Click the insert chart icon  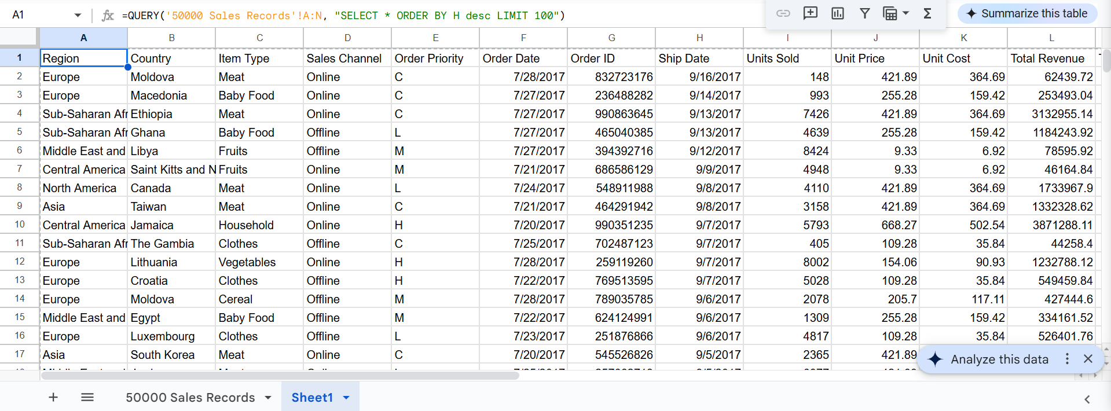(838, 13)
